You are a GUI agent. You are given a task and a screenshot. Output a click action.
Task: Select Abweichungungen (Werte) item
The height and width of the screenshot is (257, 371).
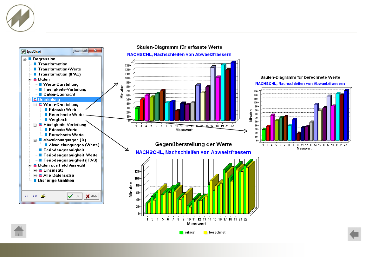tap(74, 145)
